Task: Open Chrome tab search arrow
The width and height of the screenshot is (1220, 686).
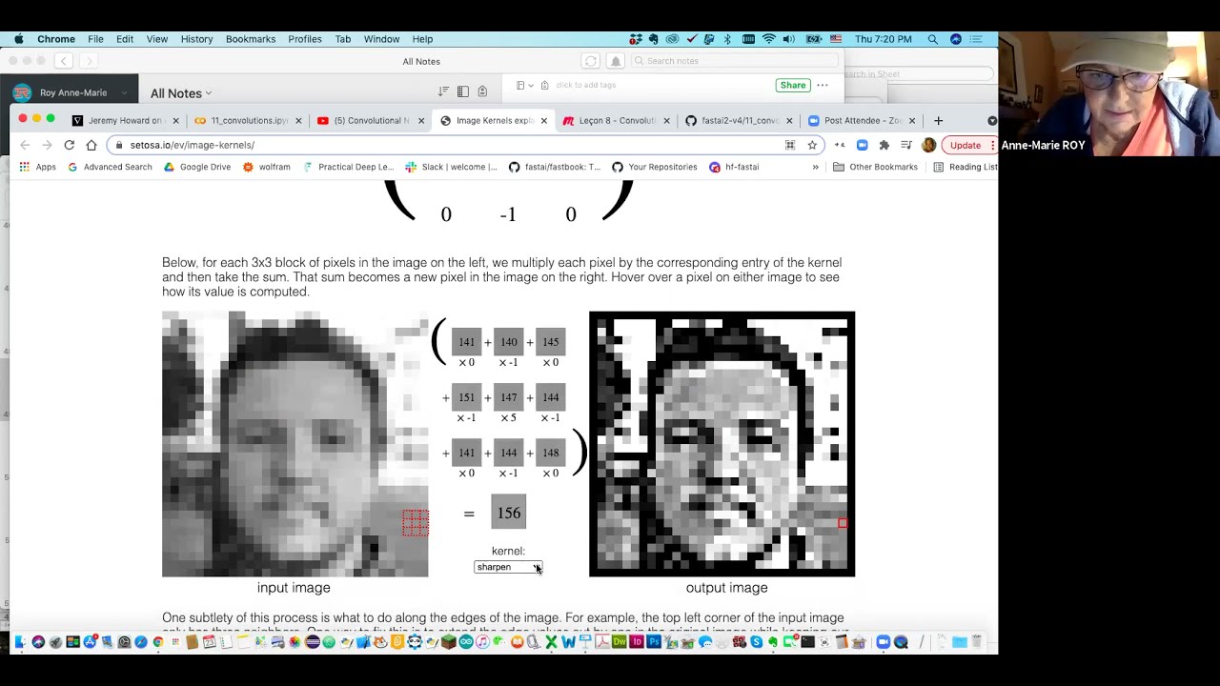Action: pyautogui.click(x=992, y=121)
